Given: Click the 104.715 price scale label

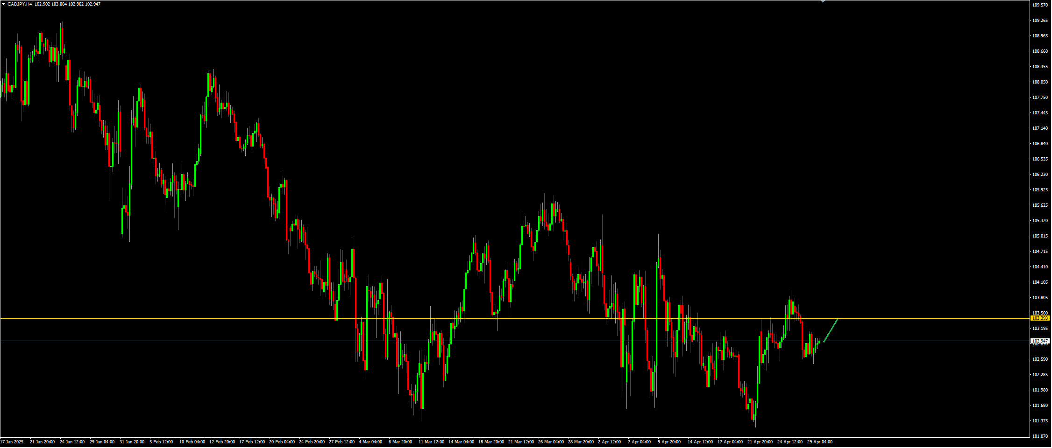Looking at the screenshot, I should 1040,252.
